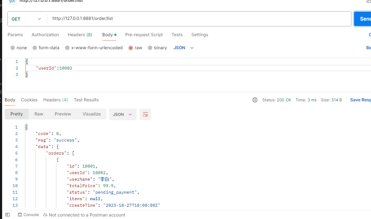
Task: Click the "createTime" response line
Action: coord(114,205)
